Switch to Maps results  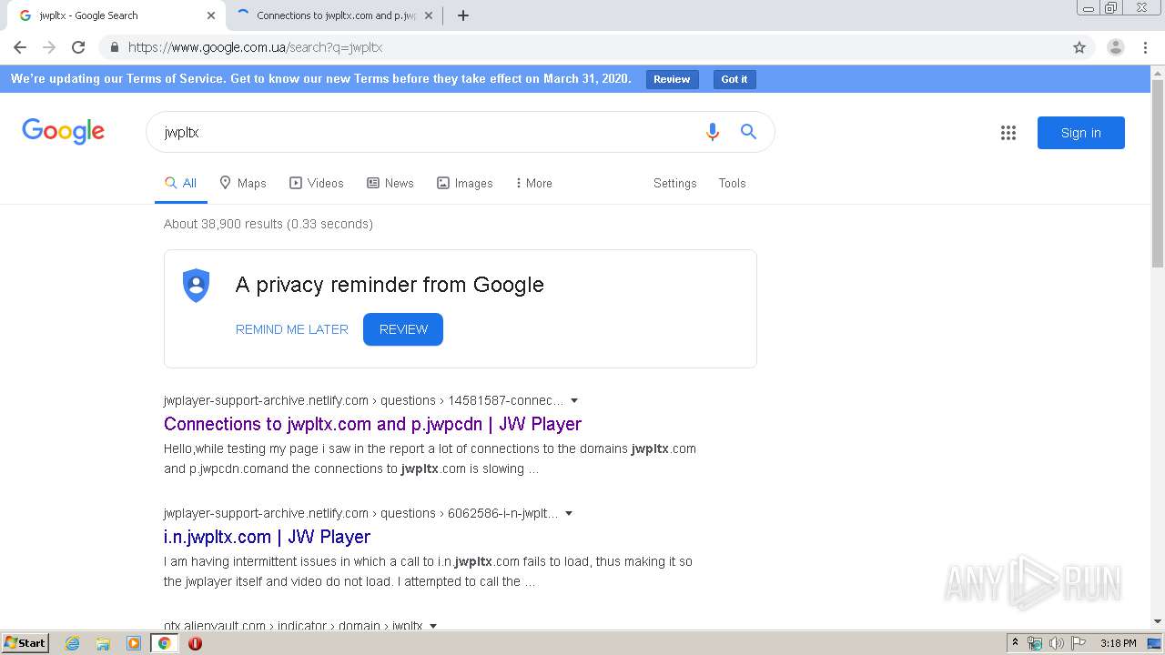click(243, 183)
